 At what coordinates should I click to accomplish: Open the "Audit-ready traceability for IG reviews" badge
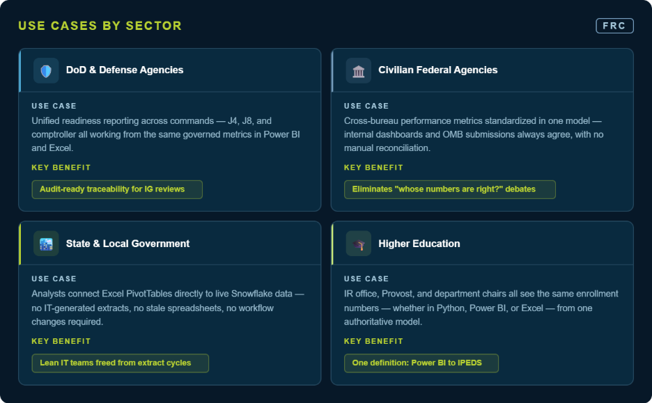[x=117, y=189]
